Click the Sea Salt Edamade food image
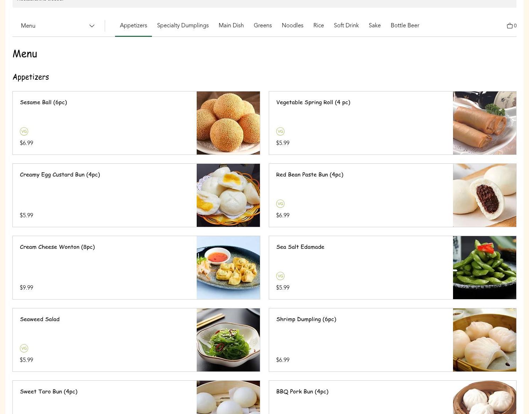This screenshot has height=414, width=529. coord(484,268)
